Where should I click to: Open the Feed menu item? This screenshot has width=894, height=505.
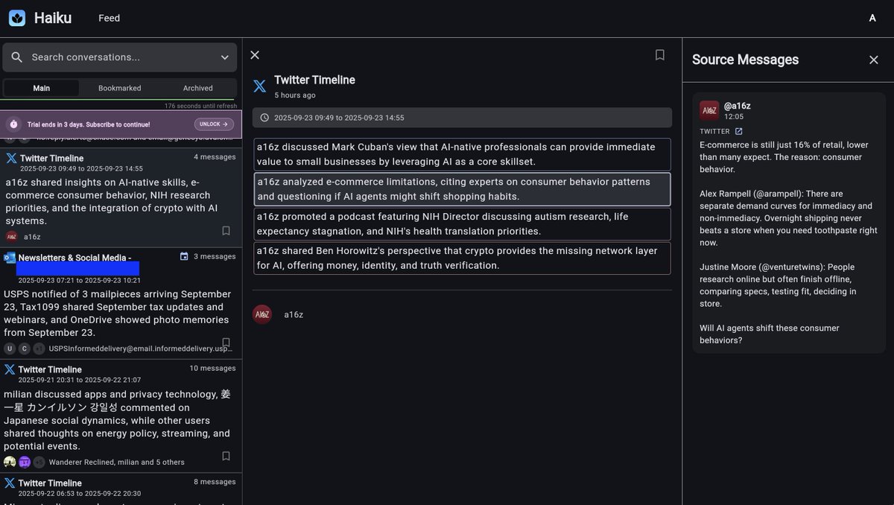tap(109, 18)
